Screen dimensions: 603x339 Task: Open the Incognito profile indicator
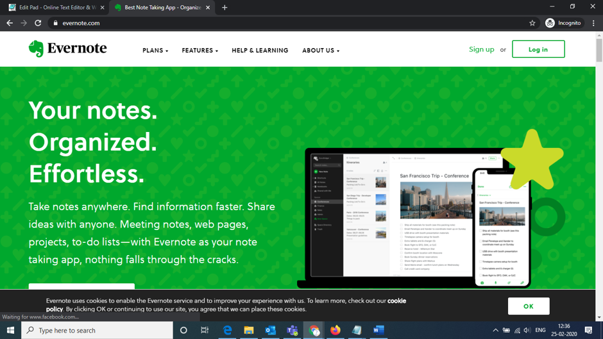pos(563,23)
